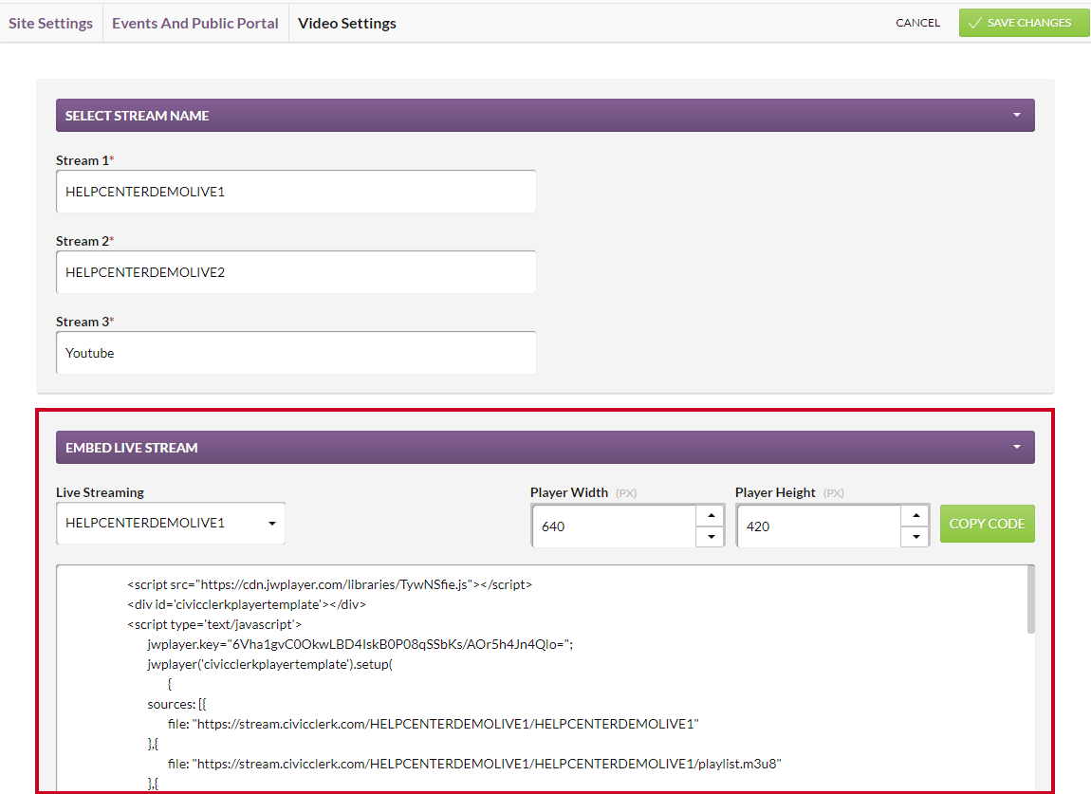Click the Stream 2 input field

pyautogui.click(x=296, y=272)
